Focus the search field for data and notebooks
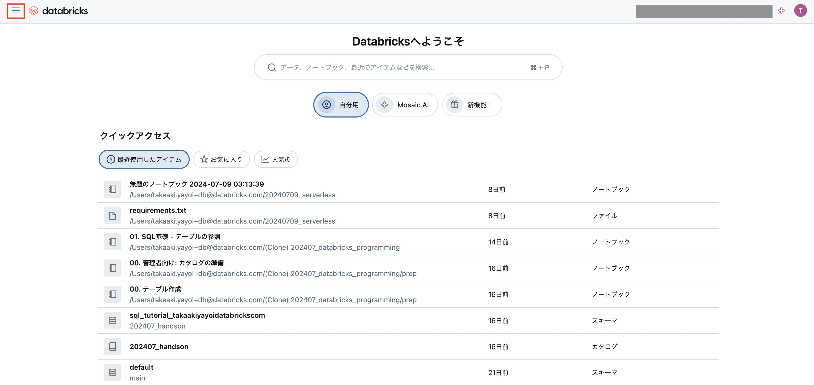The image size is (814, 385). click(x=408, y=67)
